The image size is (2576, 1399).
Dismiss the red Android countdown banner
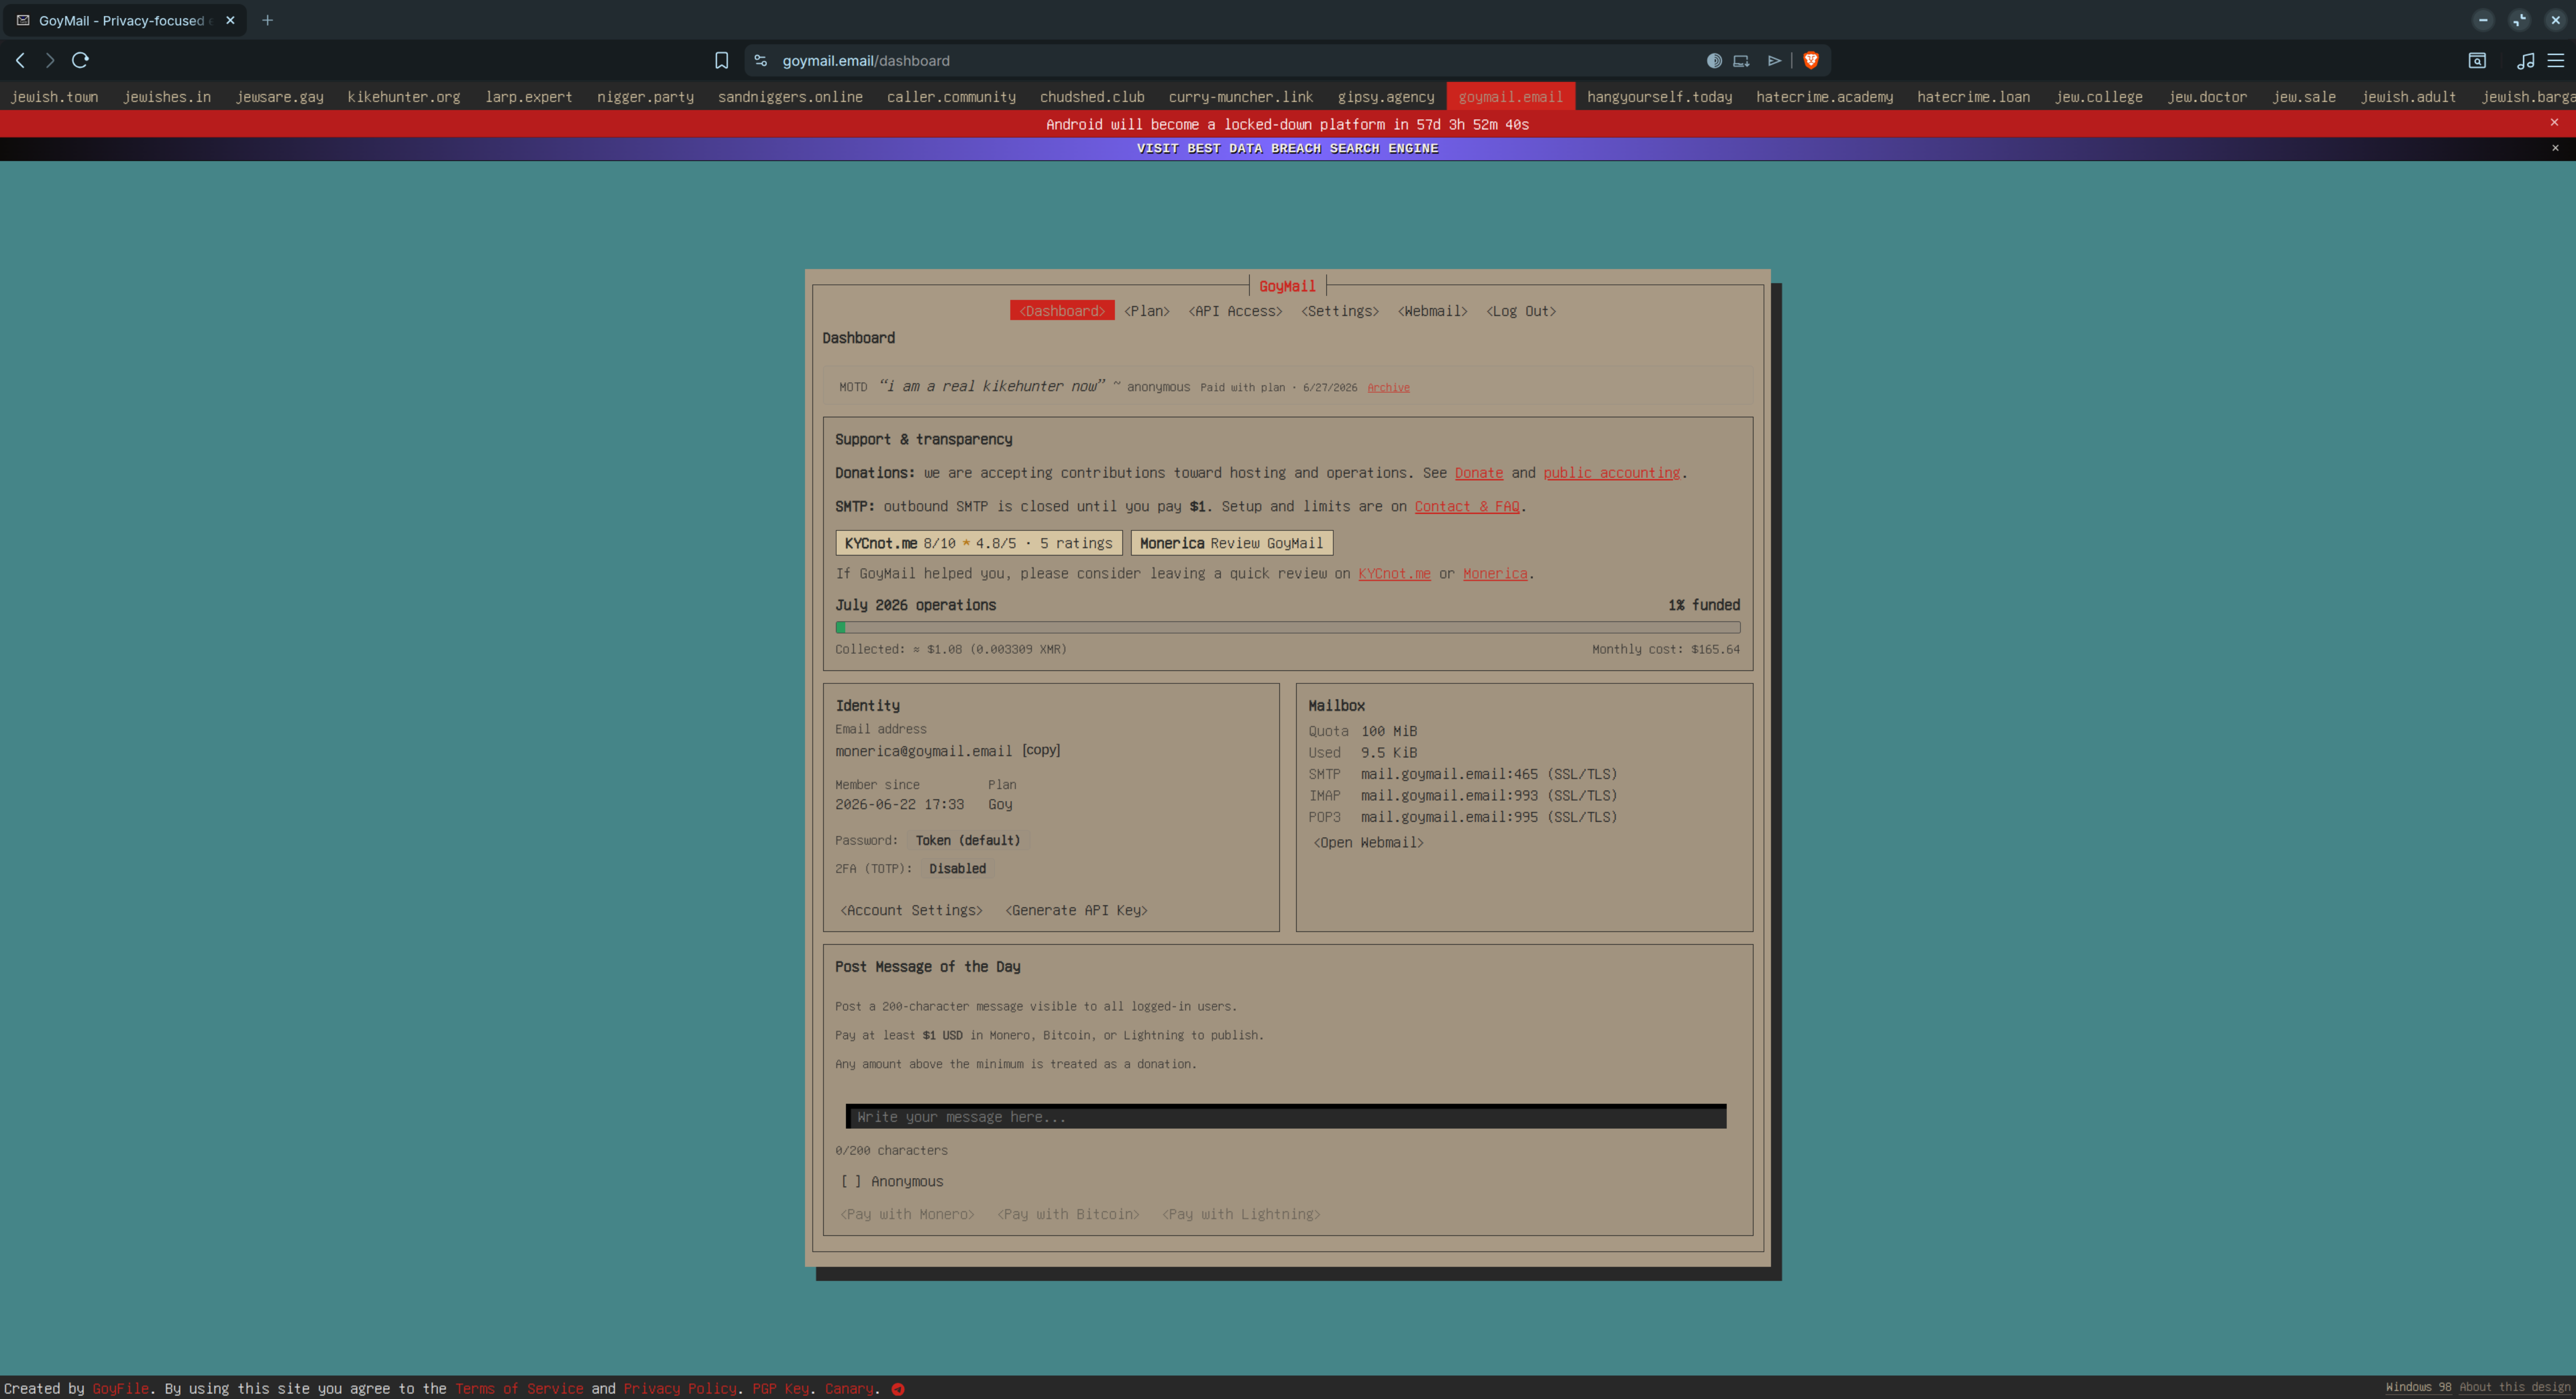point(2554,122)
